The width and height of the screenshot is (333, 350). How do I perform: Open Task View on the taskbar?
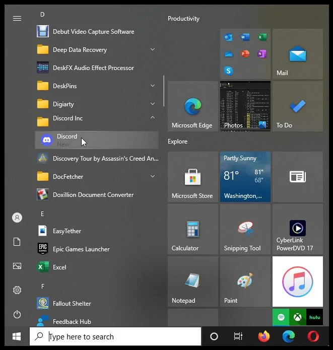pos(238,336)
